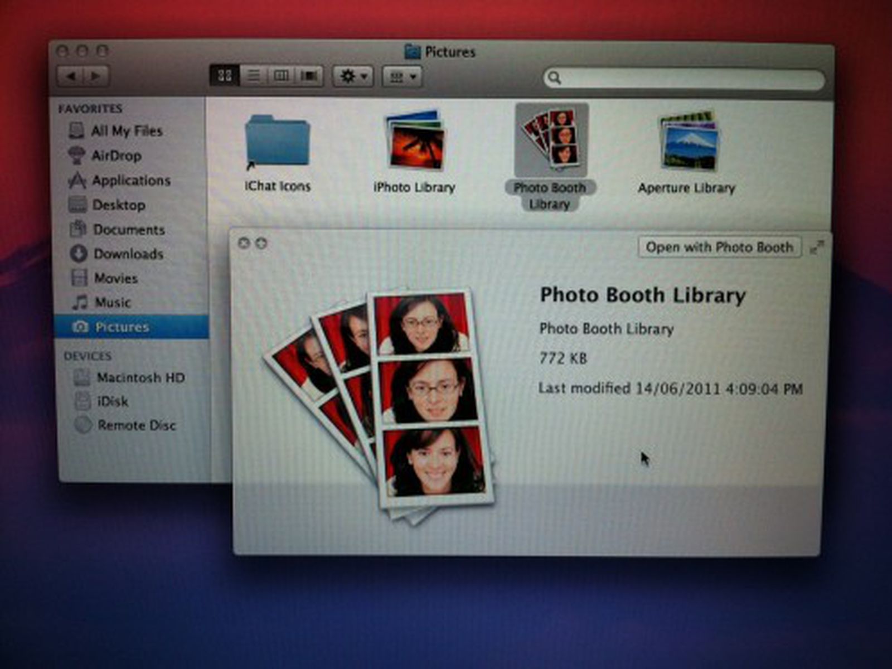The image size is (892, 669).
Task: Select Applications in Favorites sidebar
Action: pos(130,181)
